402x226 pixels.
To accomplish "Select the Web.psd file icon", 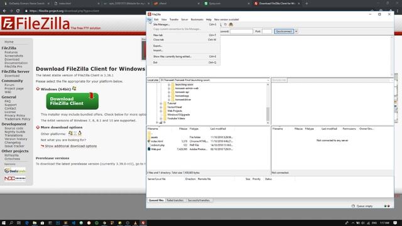I will point(149,149).
